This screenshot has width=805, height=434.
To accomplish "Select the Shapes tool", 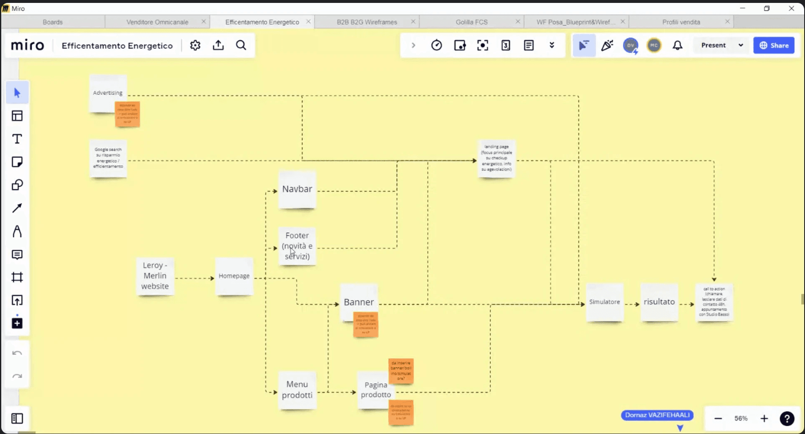I will (17, 185).
